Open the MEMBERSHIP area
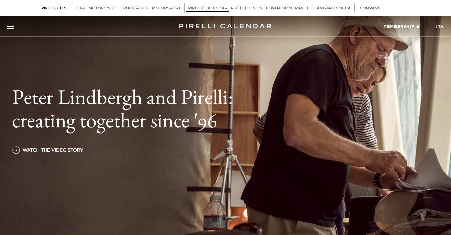 coord(398,26)
